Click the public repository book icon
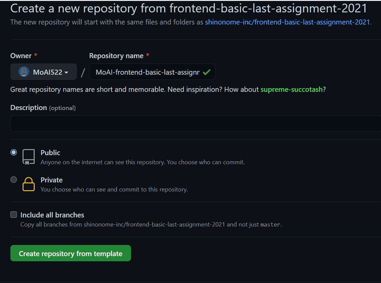 coord(29,157)
